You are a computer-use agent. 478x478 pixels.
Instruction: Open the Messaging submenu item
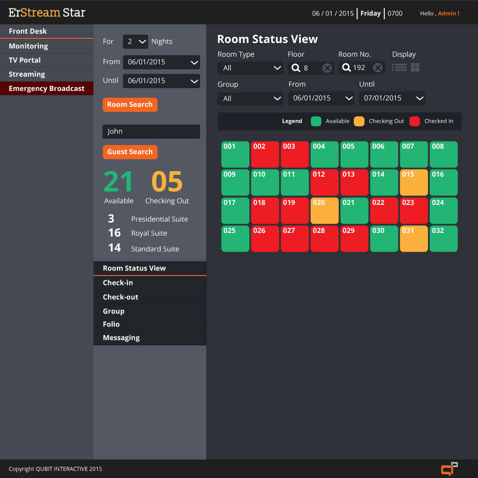tap(149, 338)
